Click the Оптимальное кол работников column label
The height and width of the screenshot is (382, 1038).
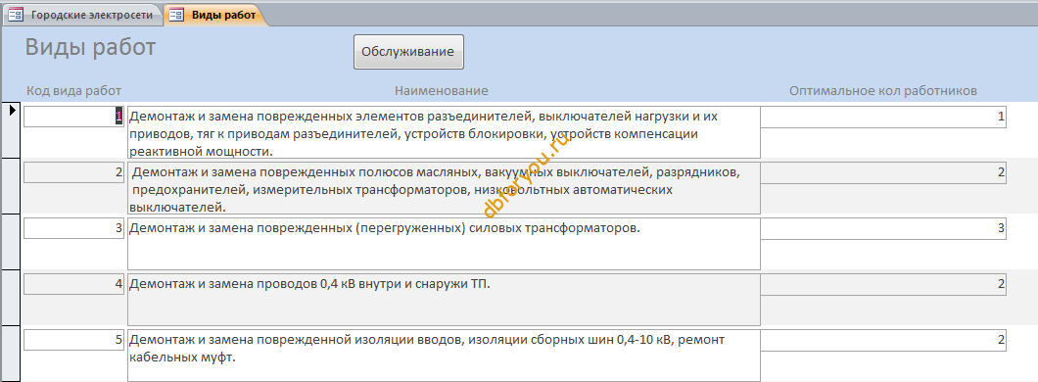point(883,91)
